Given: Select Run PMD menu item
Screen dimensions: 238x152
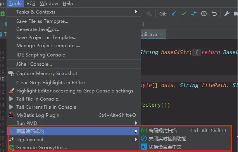Looking at the screenshot, I should point(74,123).
